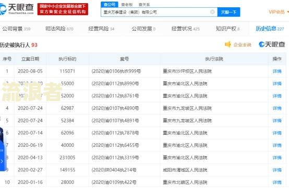Select the 查老板 search tab
Viewport: 289px width, 188px height.
point(127,5)
